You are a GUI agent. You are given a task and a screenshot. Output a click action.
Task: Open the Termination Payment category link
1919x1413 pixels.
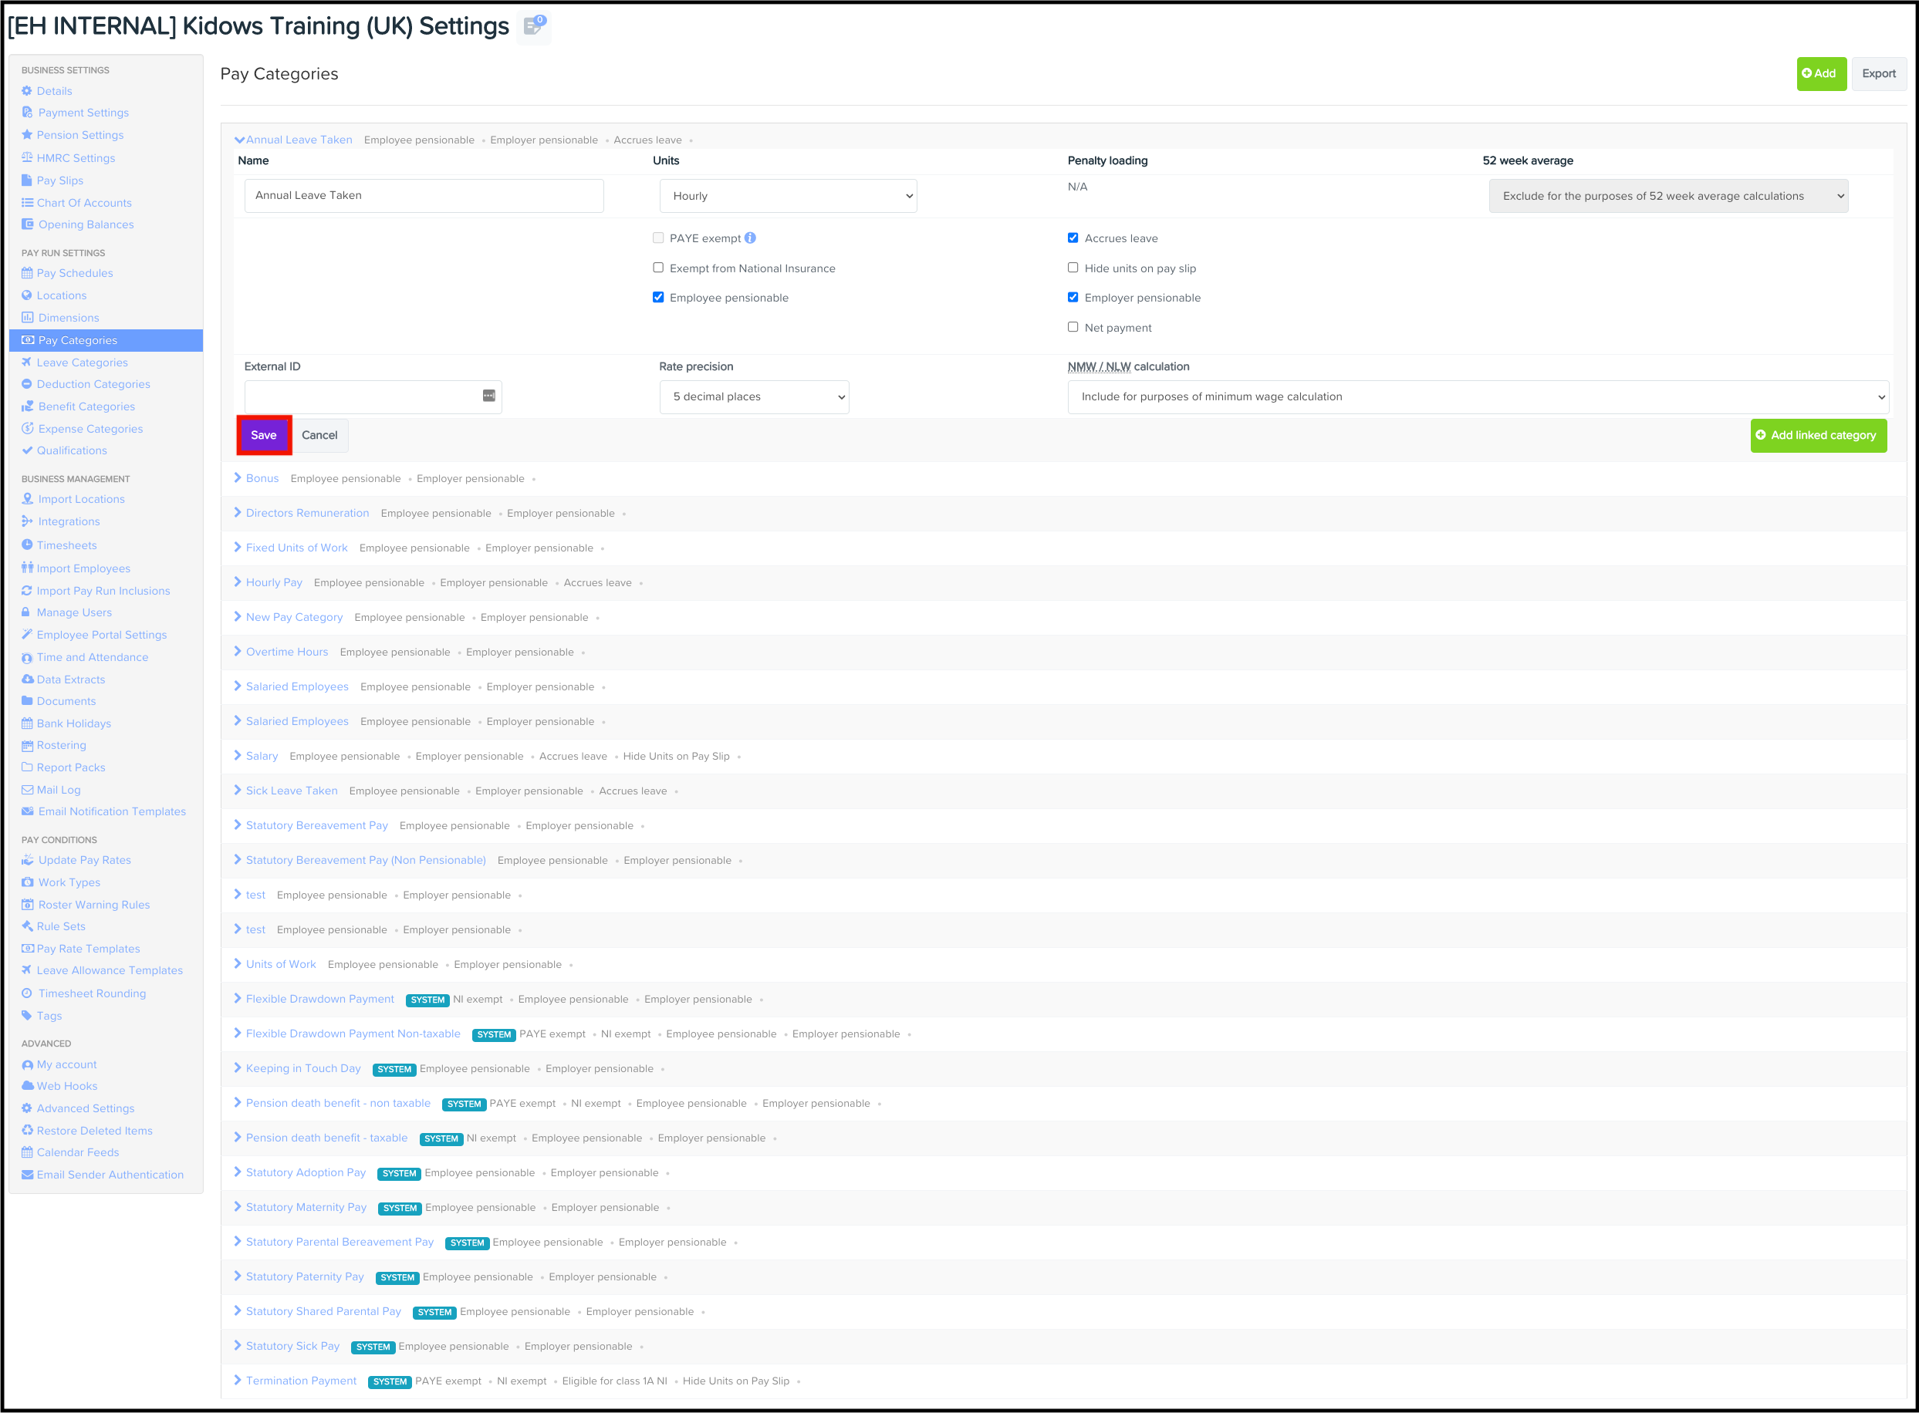click(x=301, y=1381)
